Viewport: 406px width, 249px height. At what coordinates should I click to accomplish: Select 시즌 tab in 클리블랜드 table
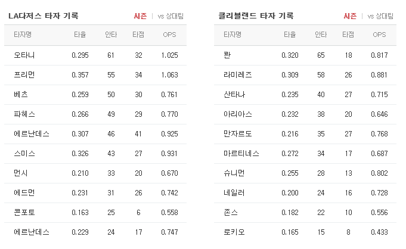(350, 16)
